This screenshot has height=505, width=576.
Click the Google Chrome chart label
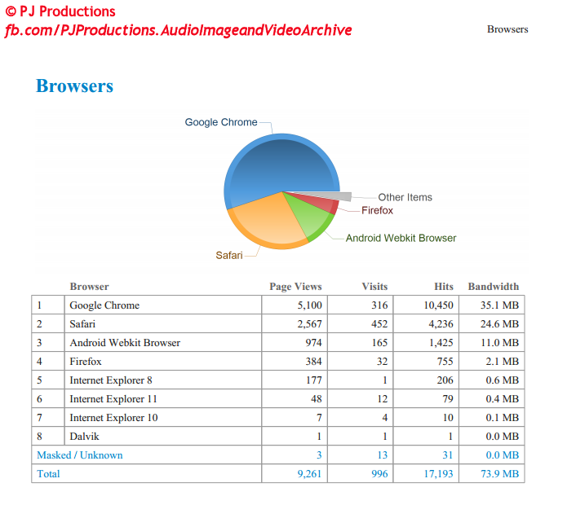(x=220, y=122)
